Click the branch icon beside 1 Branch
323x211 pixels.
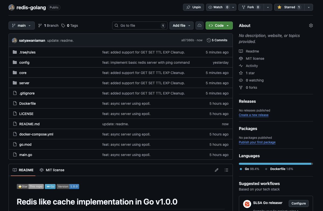pos(40,26)
